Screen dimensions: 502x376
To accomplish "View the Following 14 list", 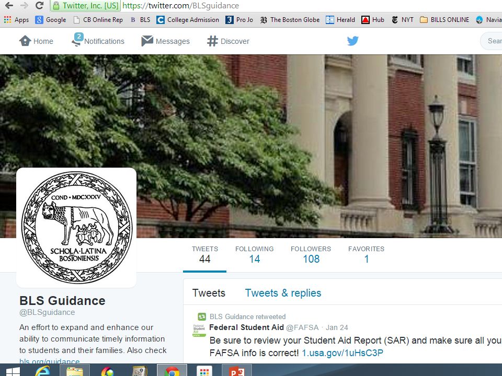I will click(x=255, y=254).
